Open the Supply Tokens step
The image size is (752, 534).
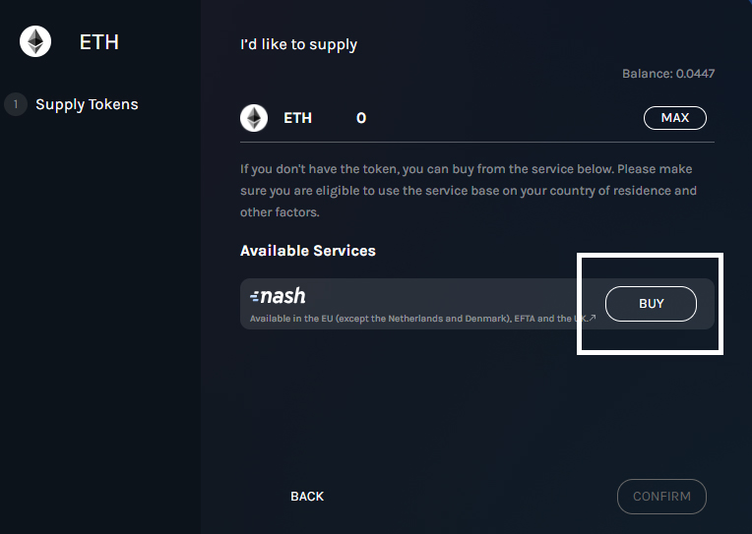[x=87, y=104]
